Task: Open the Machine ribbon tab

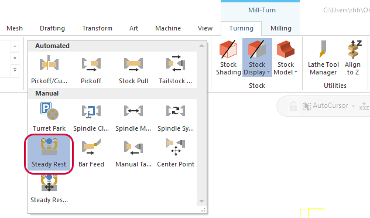Action: [168, 28]
